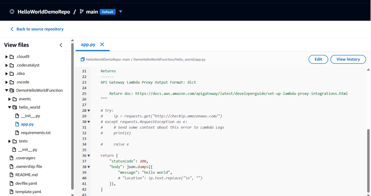Viewport: 371px width, 196px height.
Task: Expand the .cloud9 folder arrow
Action: (x=6, y=57)
